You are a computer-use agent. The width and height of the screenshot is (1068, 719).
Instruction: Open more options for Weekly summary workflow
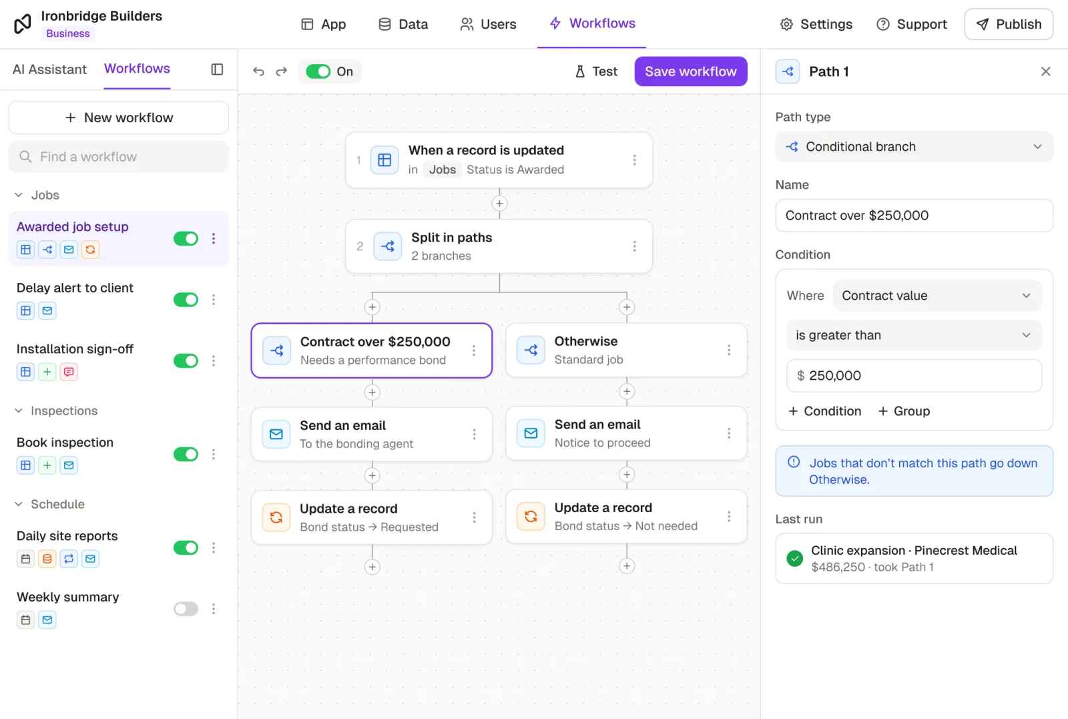(x=214, y=609)
